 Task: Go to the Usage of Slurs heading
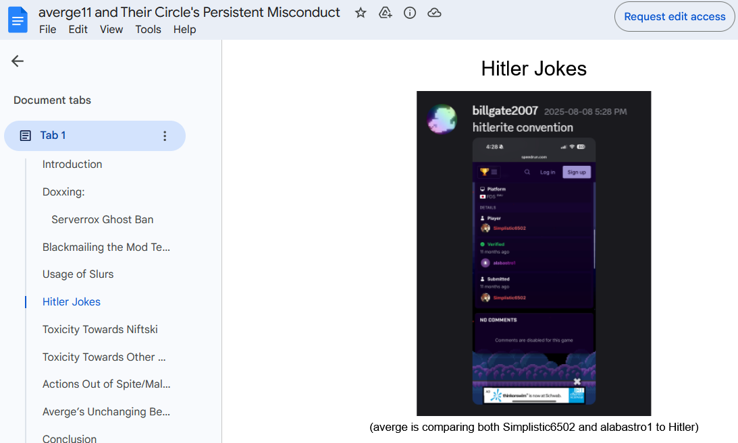pyautogui.click(x=78, y=274)
